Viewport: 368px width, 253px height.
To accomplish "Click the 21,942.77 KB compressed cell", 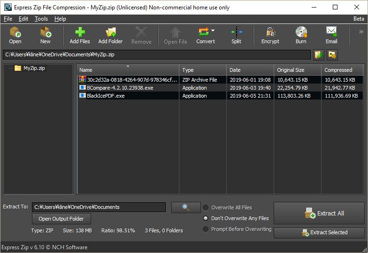I will click(340, 88).
